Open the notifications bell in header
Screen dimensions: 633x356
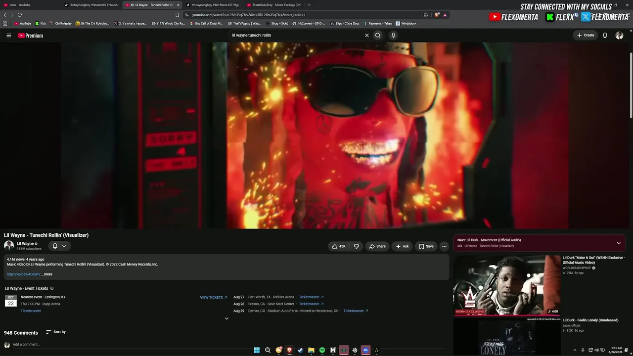pyautogui.click(x=605, y=36)
